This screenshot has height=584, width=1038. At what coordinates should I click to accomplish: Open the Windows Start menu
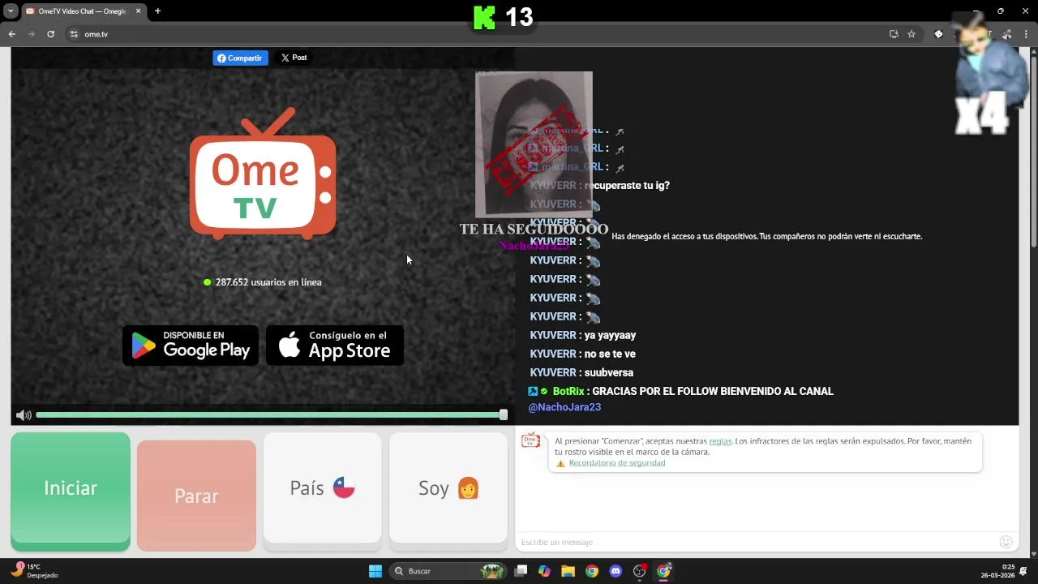(375, 571)
